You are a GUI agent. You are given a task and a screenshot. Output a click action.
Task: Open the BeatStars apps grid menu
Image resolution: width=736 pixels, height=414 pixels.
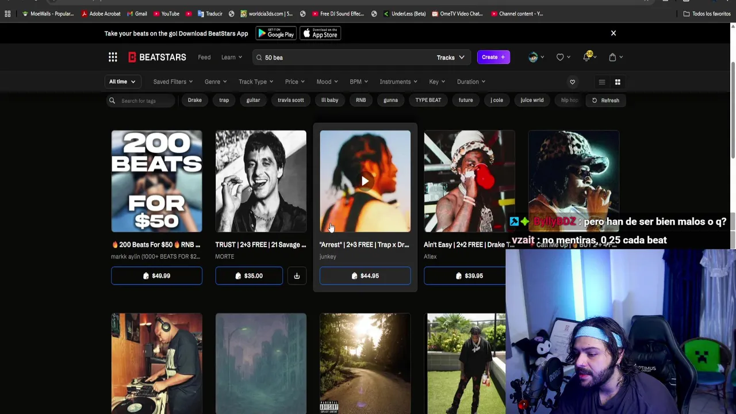click(113, 57)
